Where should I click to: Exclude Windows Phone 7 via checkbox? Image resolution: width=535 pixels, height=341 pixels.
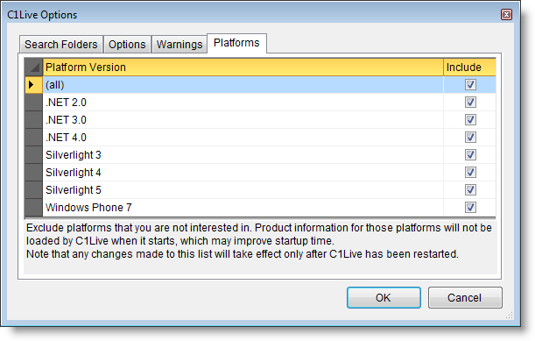coord(470,208)
